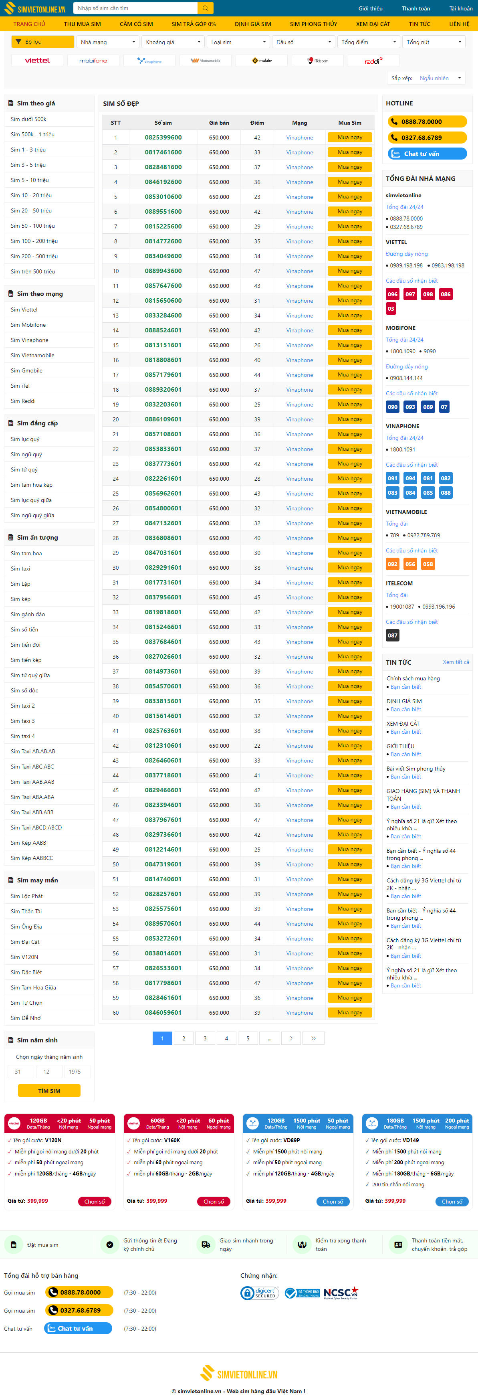478x1398 pixels.
Task: Open 'Sim lục quý' in the sidebar
Action: point(25,439)
